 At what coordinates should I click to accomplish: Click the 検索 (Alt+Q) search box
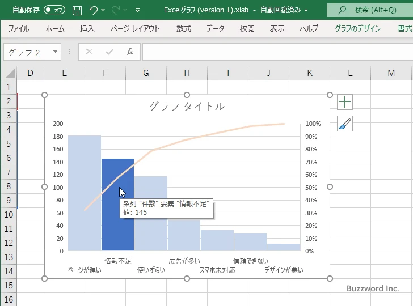point(370,10)
